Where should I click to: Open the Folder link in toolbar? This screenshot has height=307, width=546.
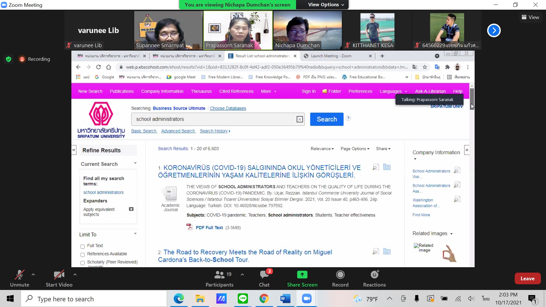(332, 91)
